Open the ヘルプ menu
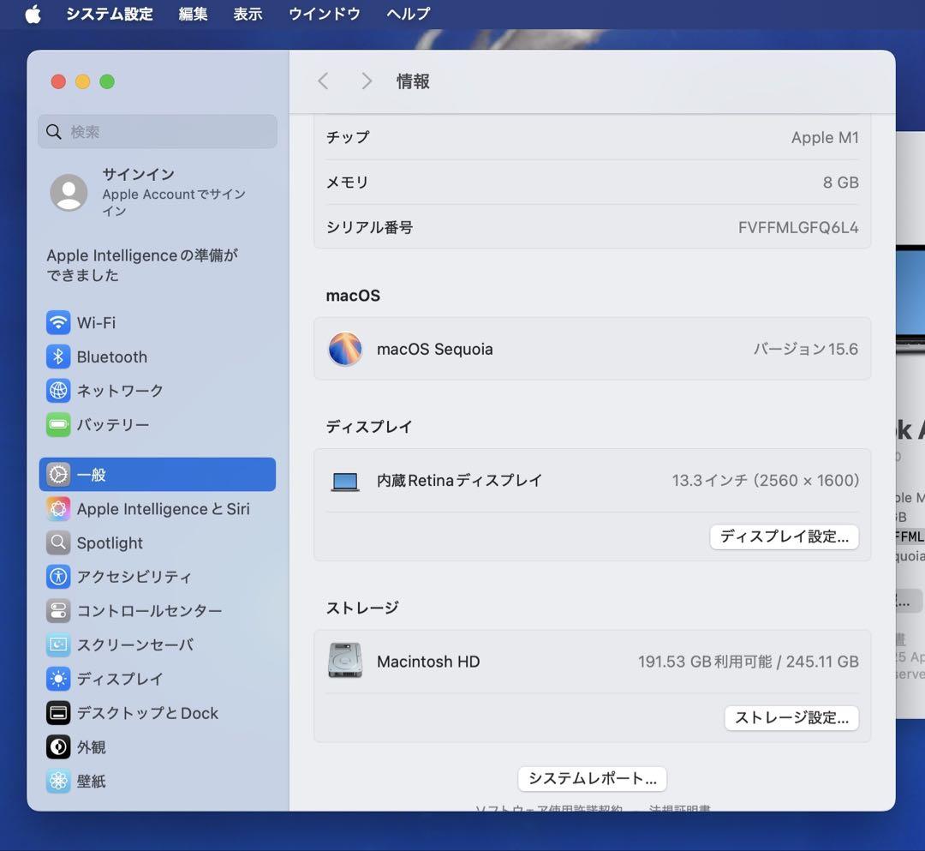This screenshot has width=925, height=851. point(408,14)
